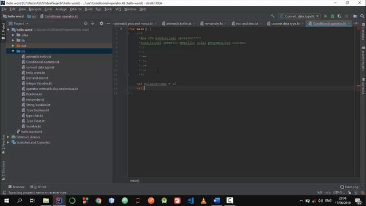Viewport: 366px width, 206px height.
Task: Open the Maven Projects side panel
Action: 363,58
